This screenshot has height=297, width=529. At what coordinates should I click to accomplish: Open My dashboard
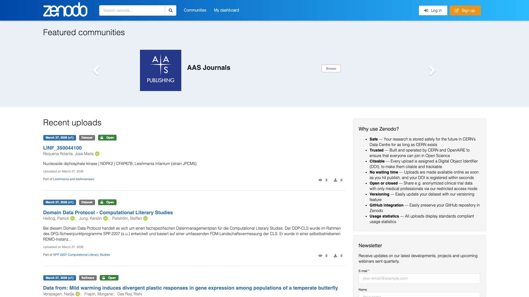(x=226, y=10)
